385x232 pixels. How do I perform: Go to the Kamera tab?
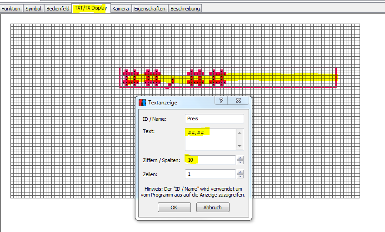[121, 9]
